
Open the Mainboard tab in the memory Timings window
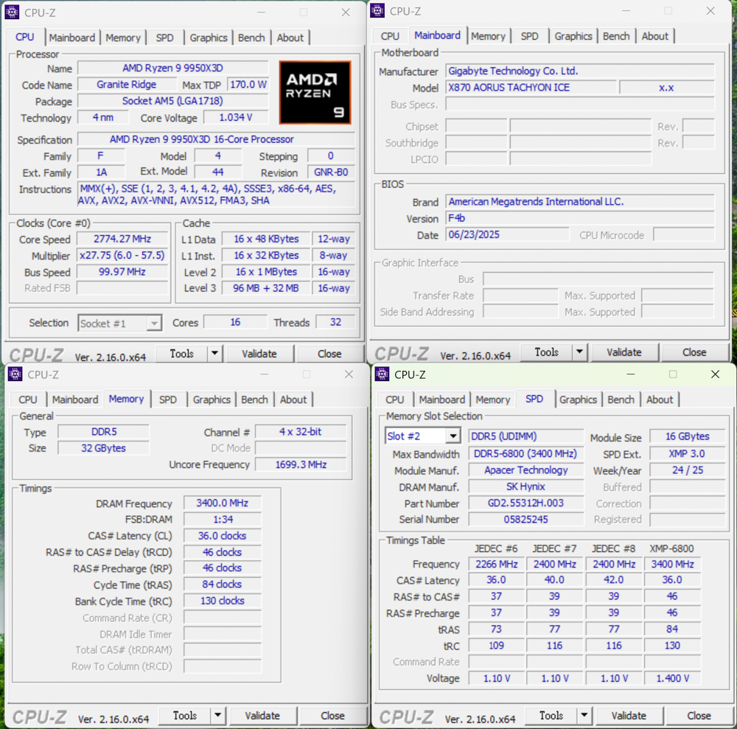(x=75, y=400)
